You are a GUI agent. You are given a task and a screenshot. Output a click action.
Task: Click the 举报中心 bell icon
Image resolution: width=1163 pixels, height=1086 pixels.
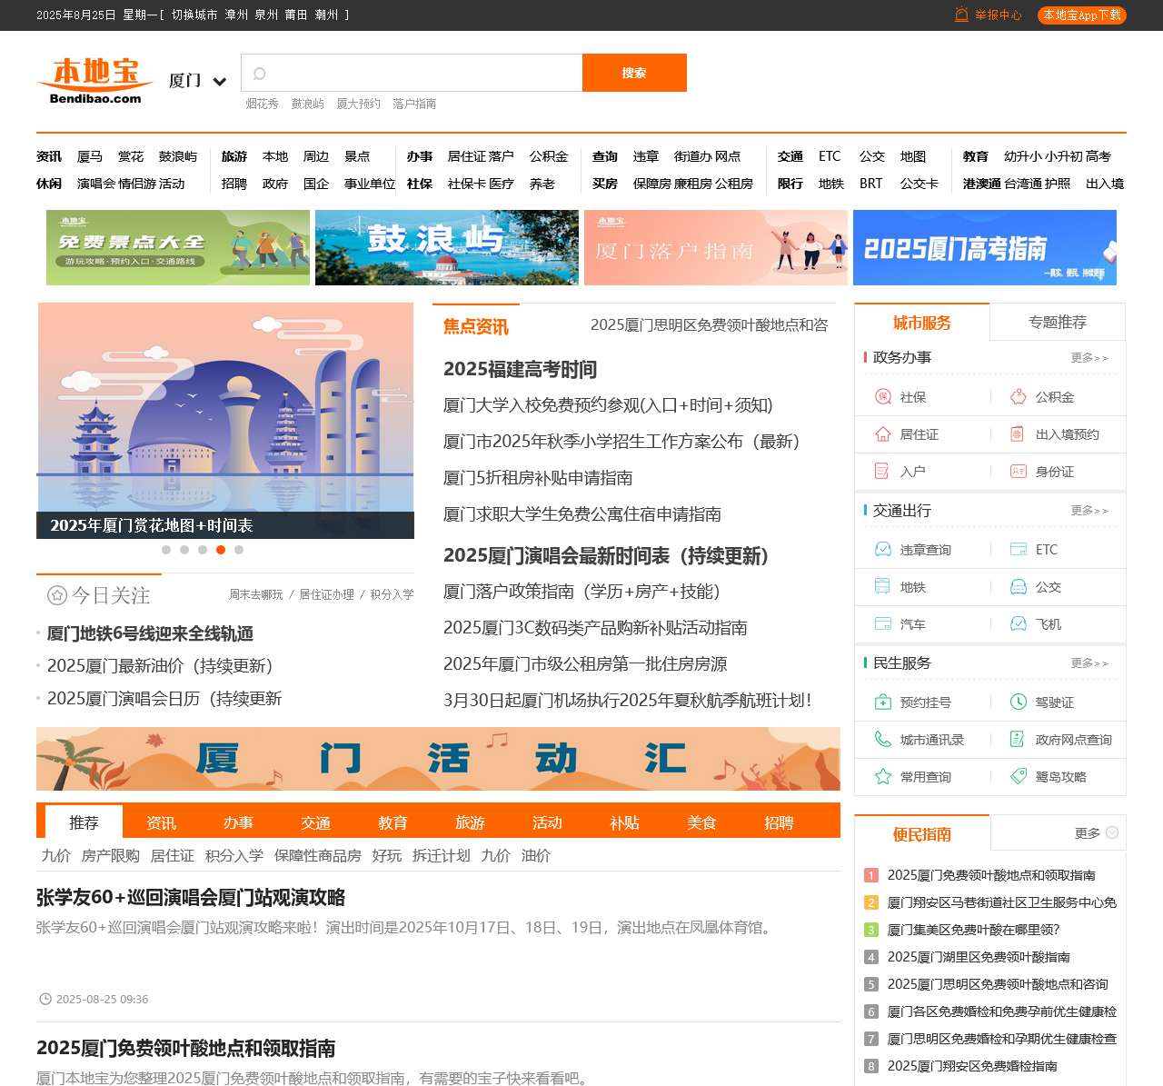click(961, 15)
